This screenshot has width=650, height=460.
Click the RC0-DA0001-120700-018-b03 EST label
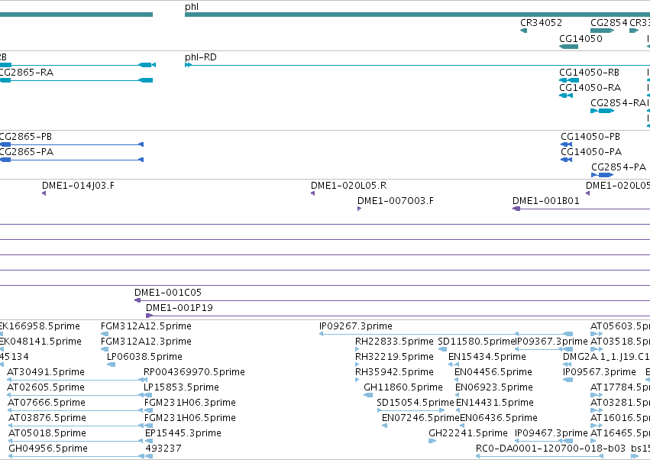point(551,449)
